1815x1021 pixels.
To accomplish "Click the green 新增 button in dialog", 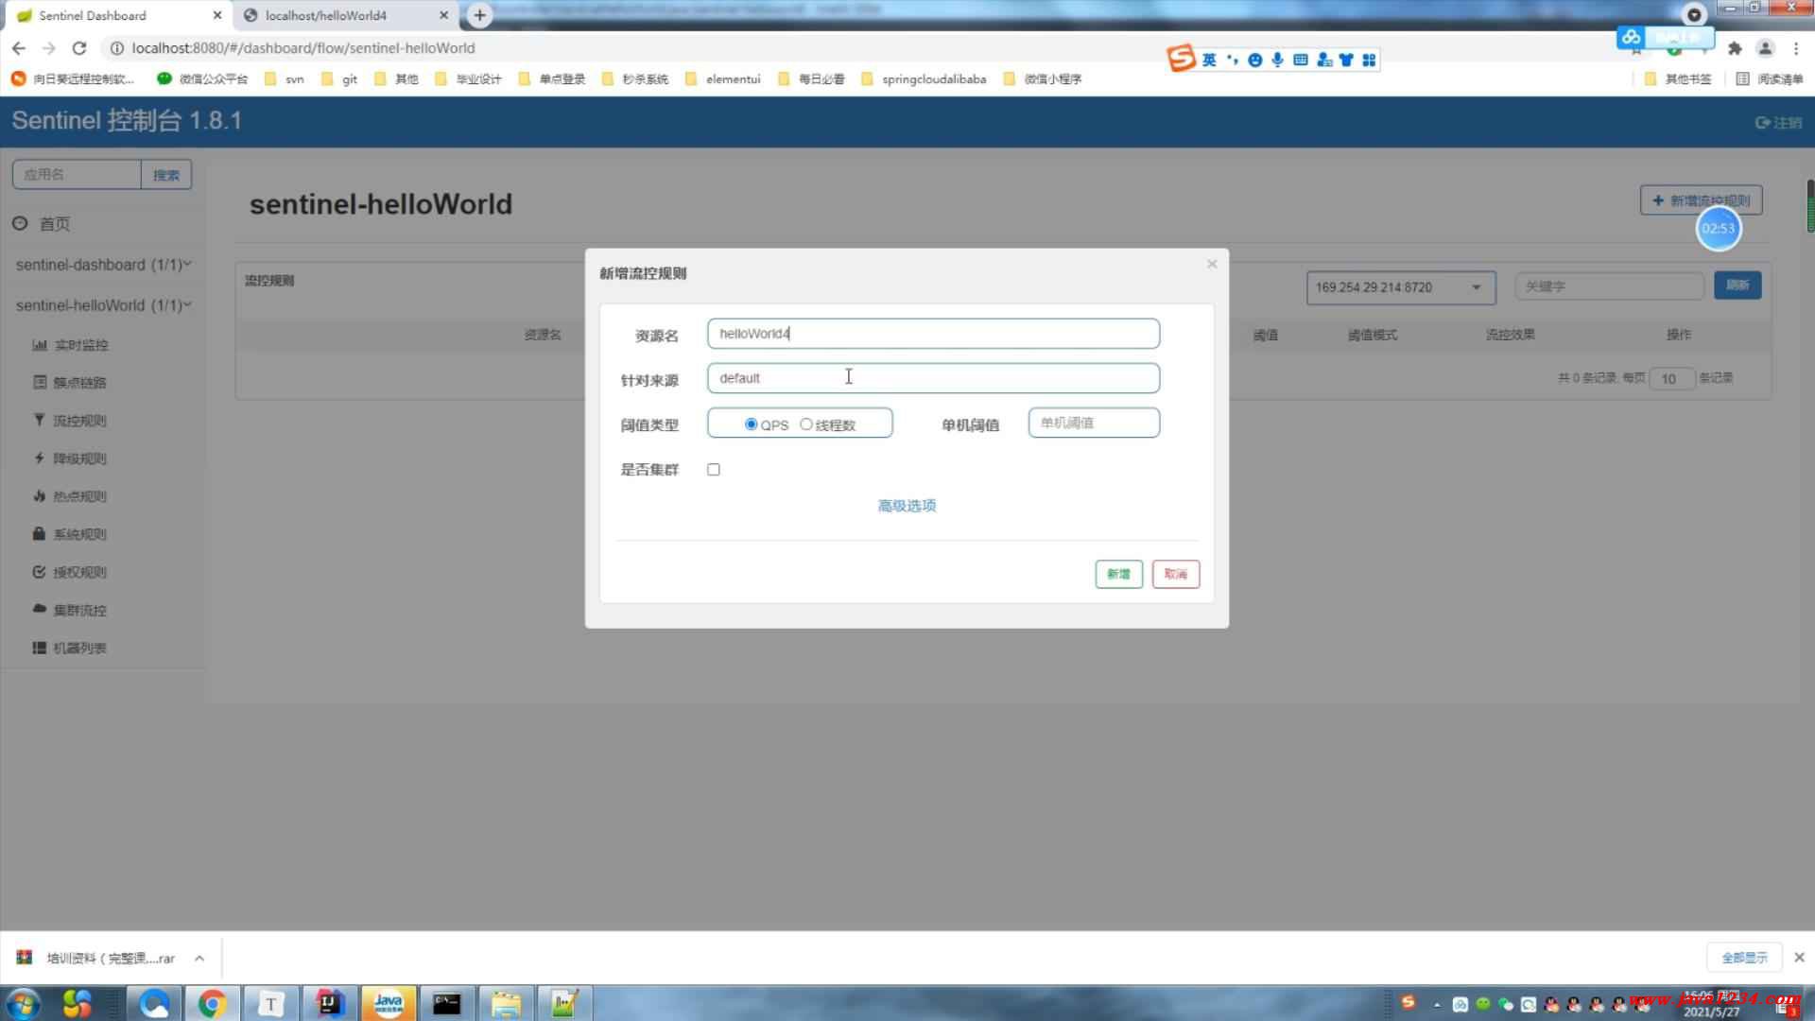I will coord(1118,574).
